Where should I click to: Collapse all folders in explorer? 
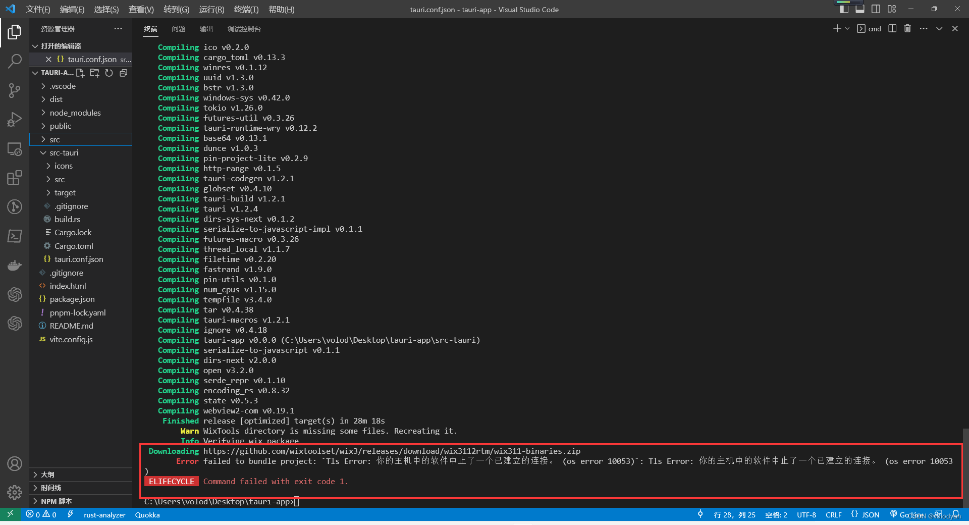123,73
